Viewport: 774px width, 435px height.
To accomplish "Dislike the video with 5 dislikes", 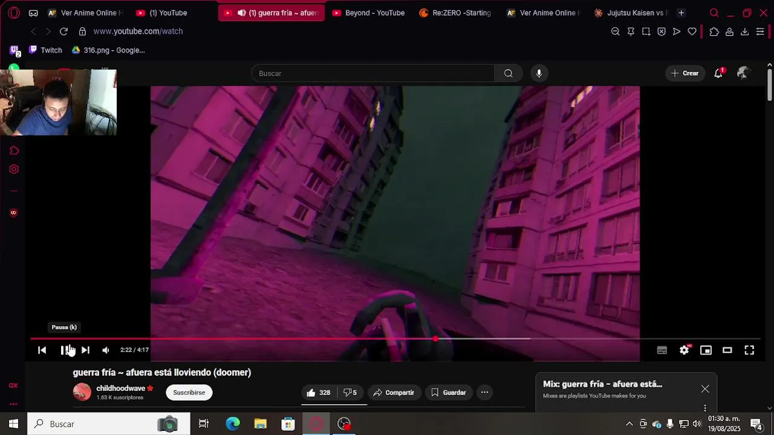I will tap(350, 393).
